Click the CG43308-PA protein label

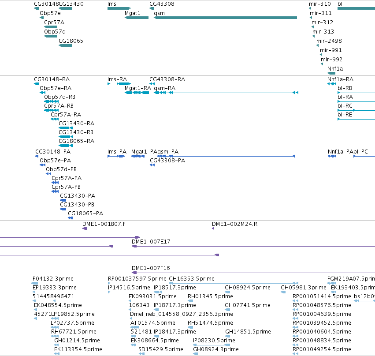(x=167, y=161)
